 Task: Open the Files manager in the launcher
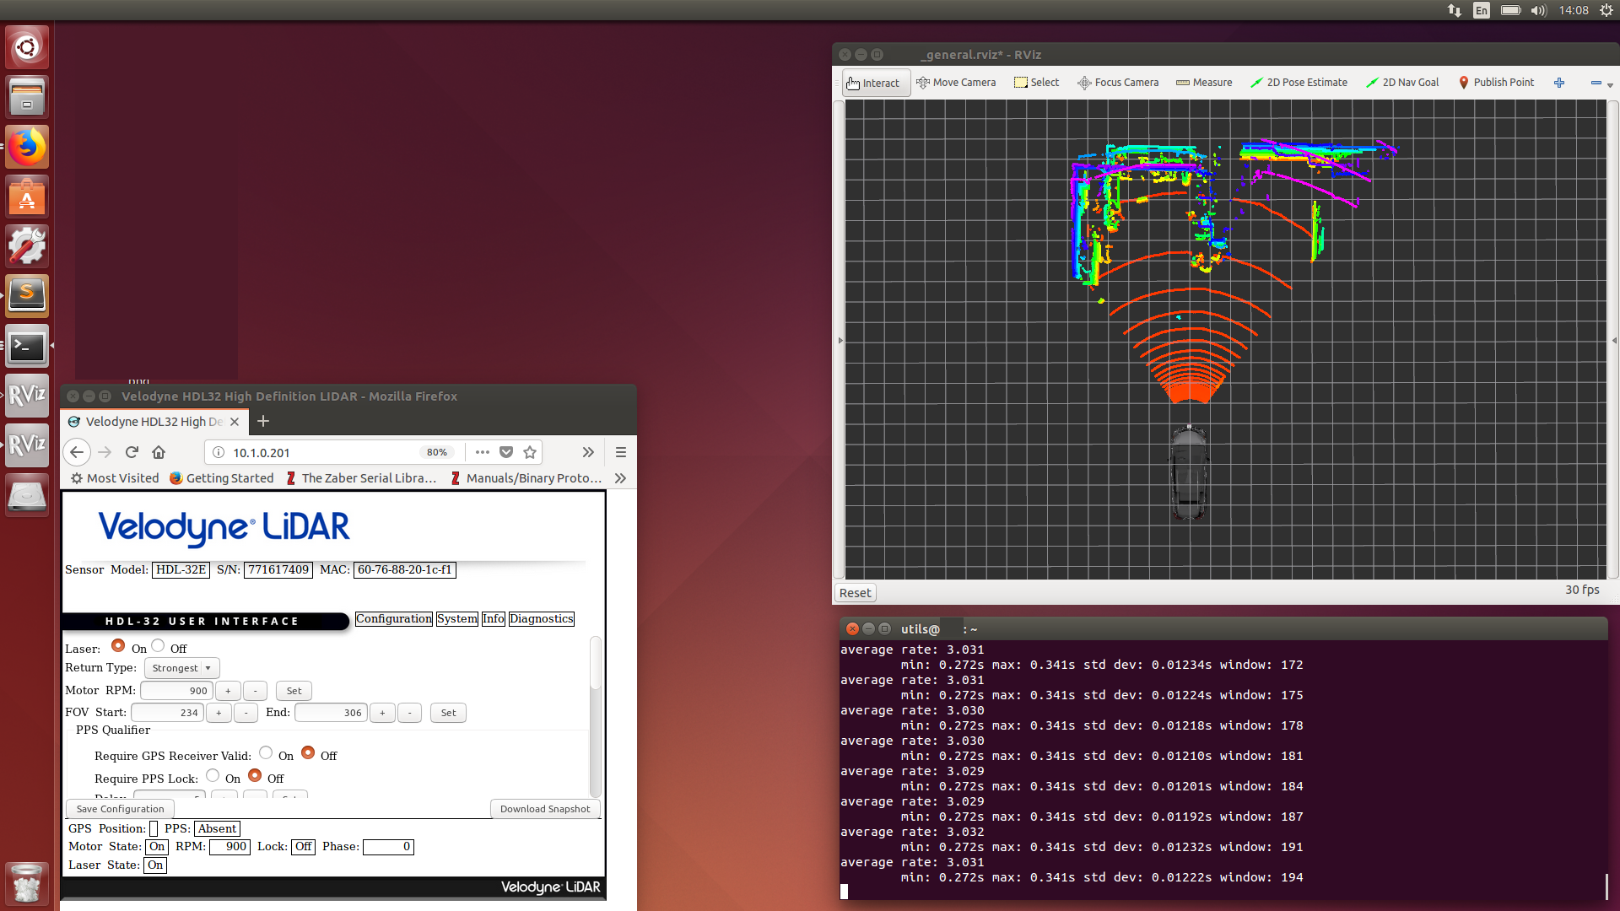click(27, 97)
